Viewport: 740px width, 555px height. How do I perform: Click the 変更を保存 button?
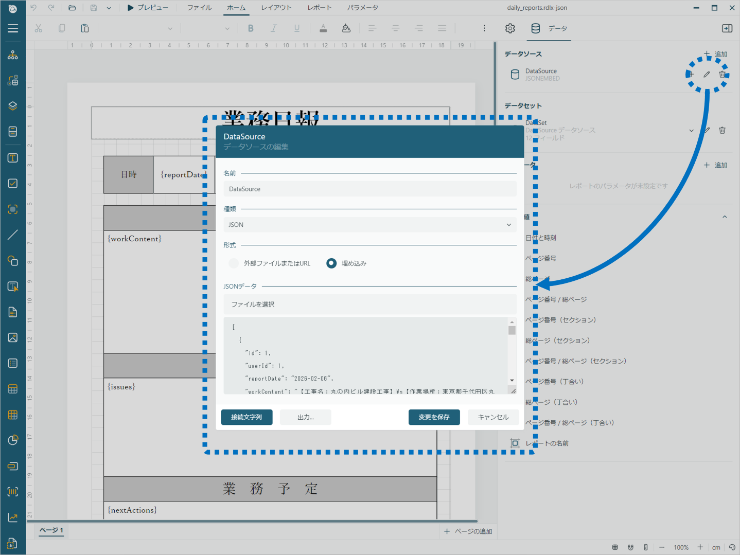click(434, 417)
